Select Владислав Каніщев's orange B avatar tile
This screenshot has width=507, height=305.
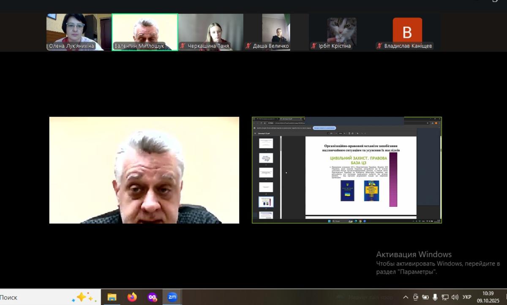(x=407, y=32)
